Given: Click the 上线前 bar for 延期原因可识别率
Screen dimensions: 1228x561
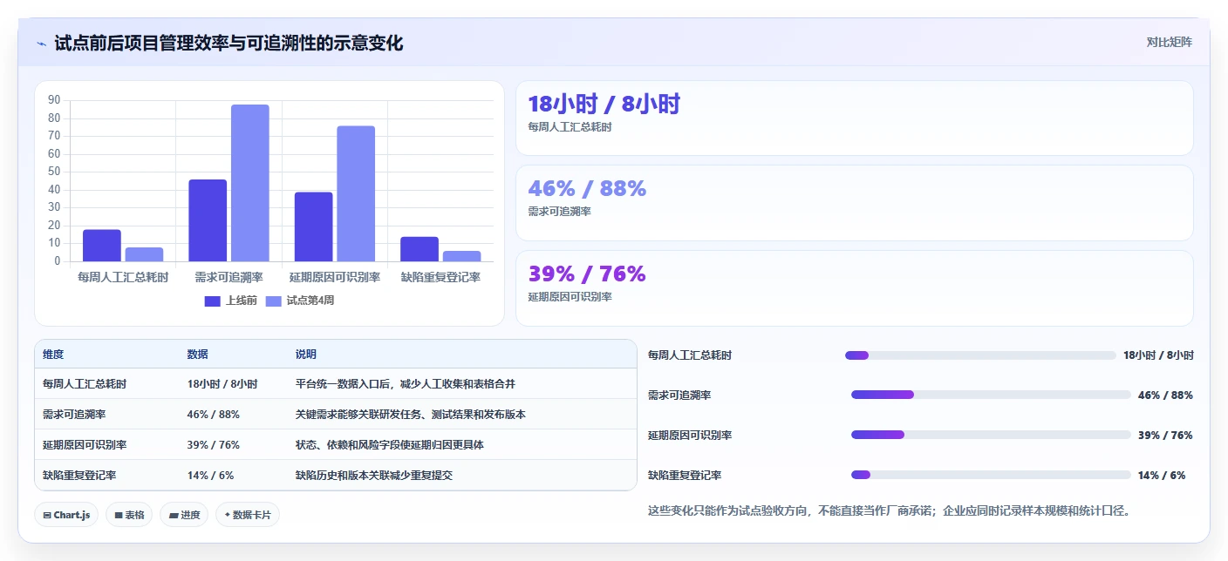Looking at the screenshot, I should point(313,226).
